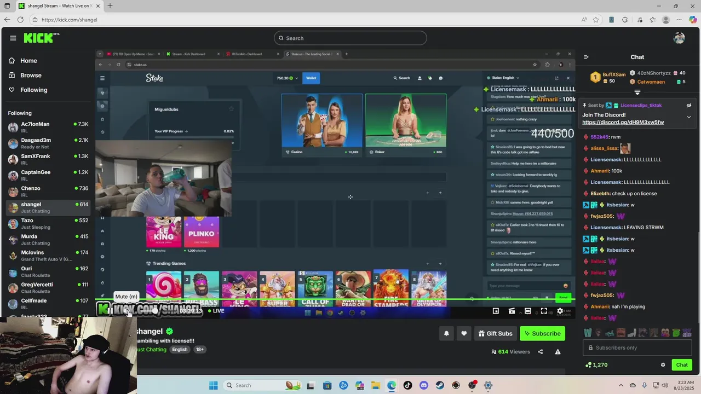Report the stream with warning icon
The height and width of the screenshot is (394, 701).
[x=558, y=352]
